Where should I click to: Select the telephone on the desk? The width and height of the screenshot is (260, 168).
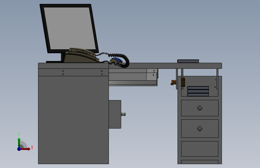pos(81,56)
